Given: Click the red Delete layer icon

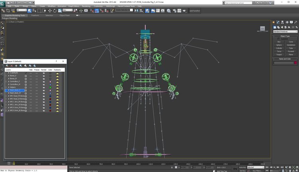Looking at the screenshot, I should (x=12, y=66).
